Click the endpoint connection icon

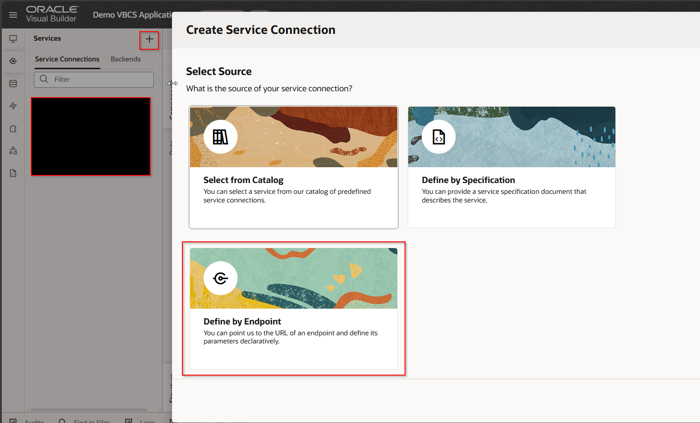[x=220, y=278]
